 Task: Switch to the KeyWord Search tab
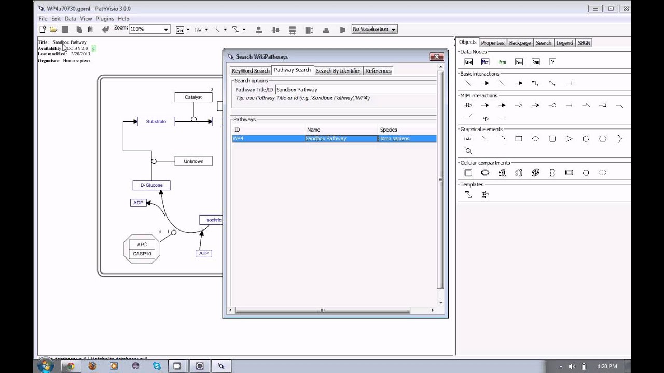pyautogui.click(x=251, y=71)
